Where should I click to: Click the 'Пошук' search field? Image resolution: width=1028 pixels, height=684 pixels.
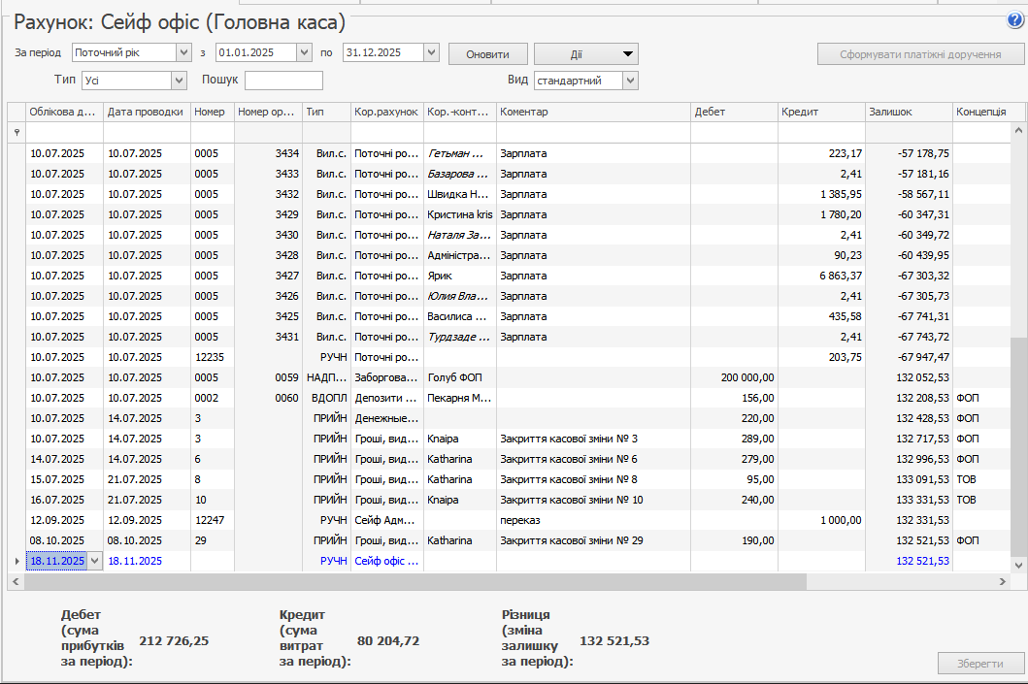[x=283, y=81]
